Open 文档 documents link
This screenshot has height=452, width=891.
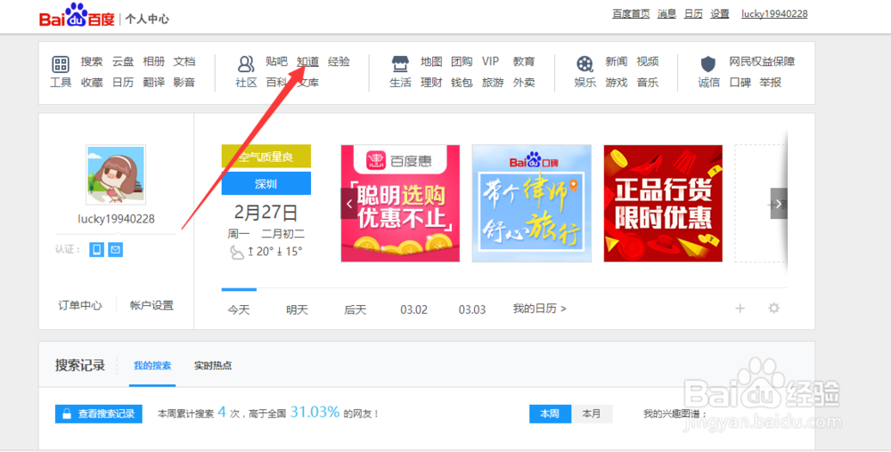click(x=184, y=61)
